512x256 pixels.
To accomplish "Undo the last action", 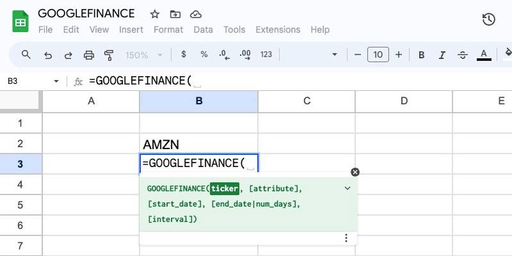I will pyautogui.click(x=47, y=55).
